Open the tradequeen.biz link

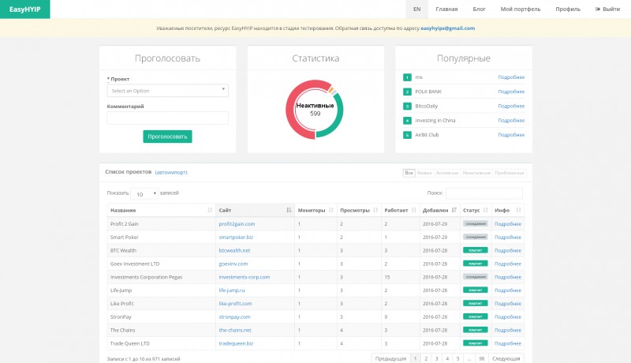pos(236,343)
